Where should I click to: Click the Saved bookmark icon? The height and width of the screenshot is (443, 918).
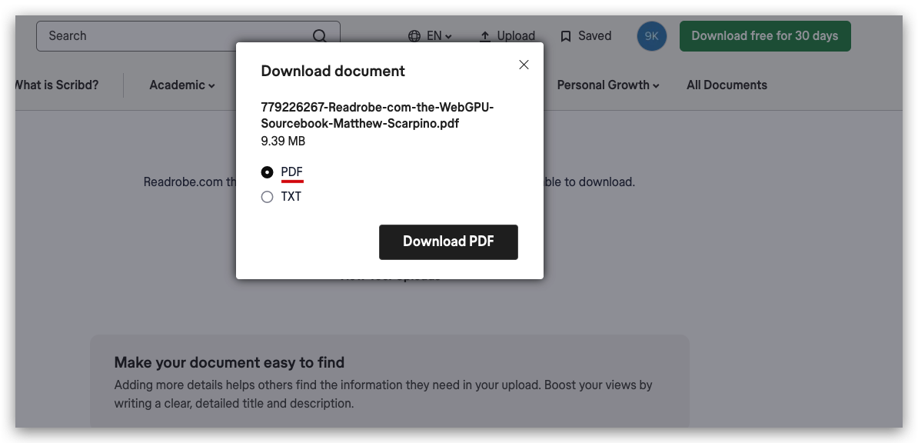click(566, 36)
